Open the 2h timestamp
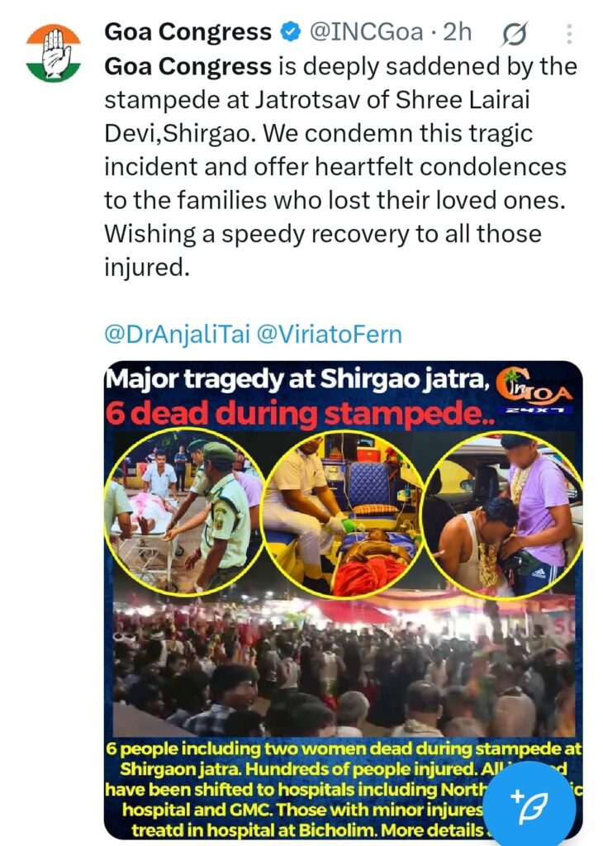Image resolution: width=603 pixels, height=846 pixels. coord(458,32)
